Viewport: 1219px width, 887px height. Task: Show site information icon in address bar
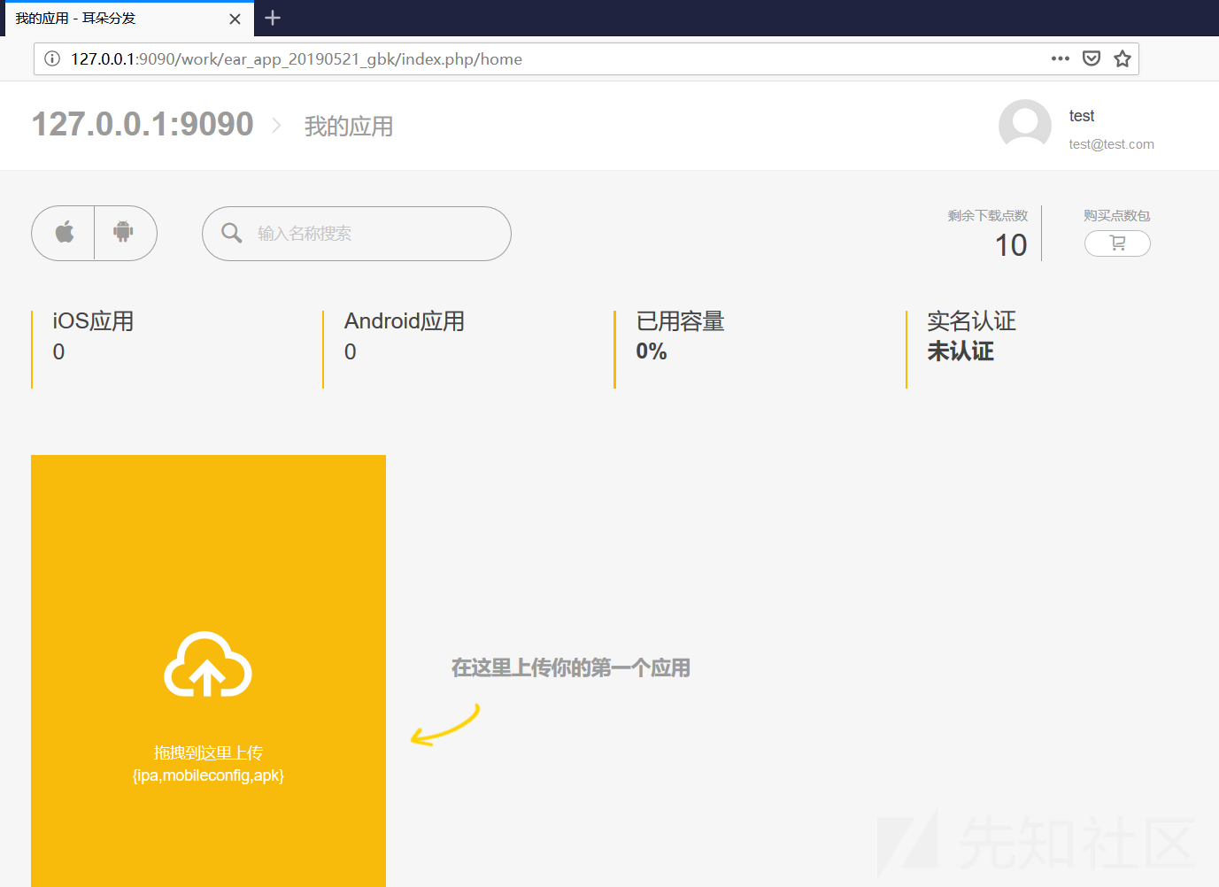click(52, 58)
